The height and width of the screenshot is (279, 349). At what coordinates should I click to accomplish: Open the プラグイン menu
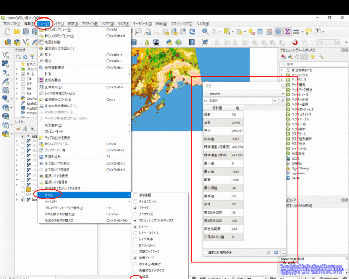[89, 23]
